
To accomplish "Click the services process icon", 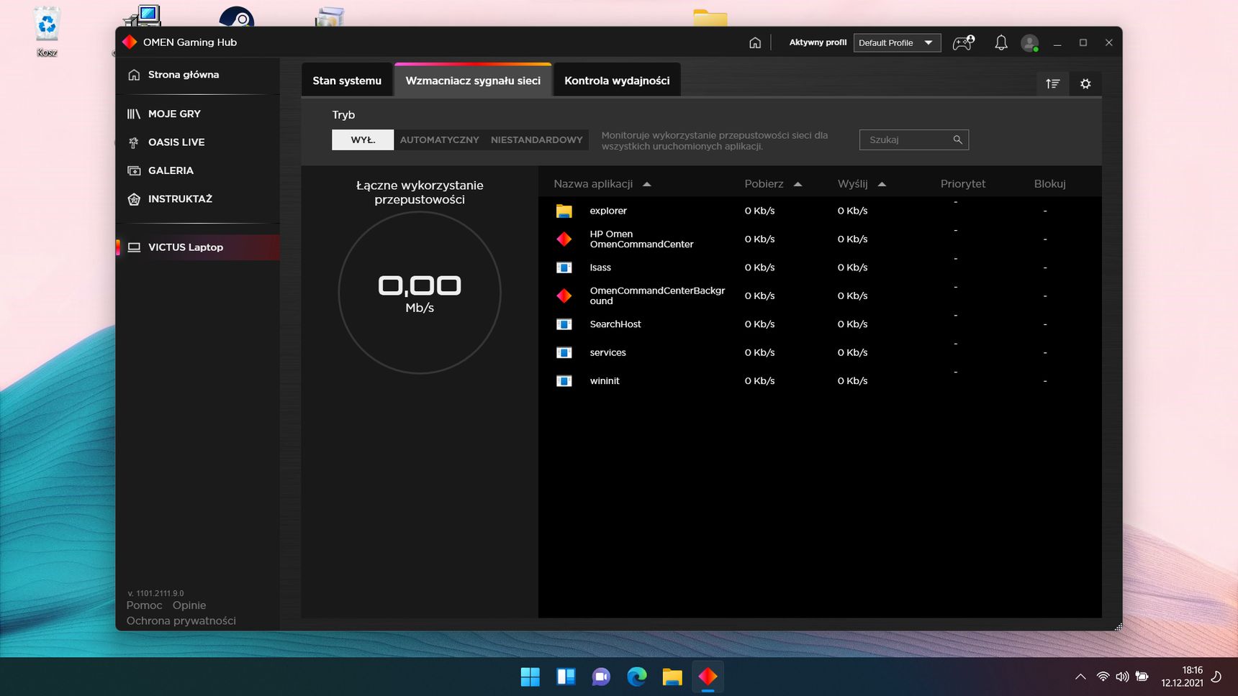I will [564, 352].
